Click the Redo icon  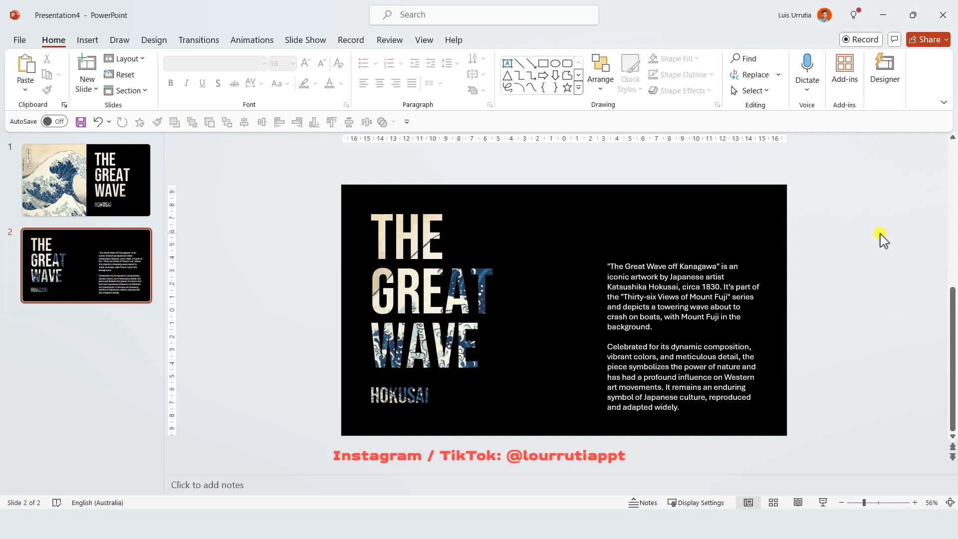pyautogui.click(x=122, y=122)
